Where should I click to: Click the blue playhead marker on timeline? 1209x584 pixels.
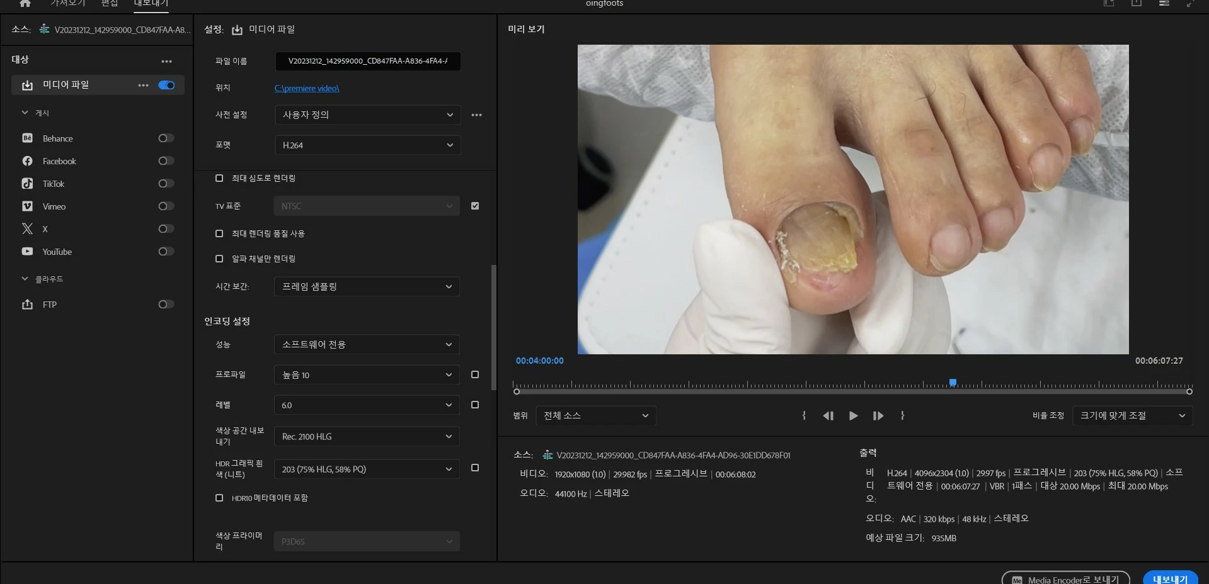[x=953, y=383]
